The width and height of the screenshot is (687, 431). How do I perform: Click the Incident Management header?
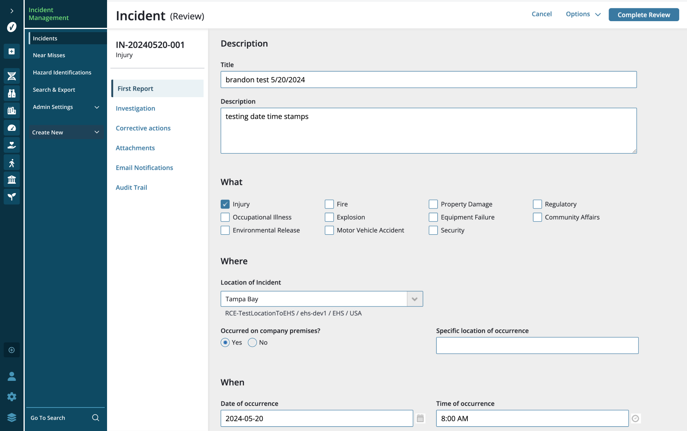pyautogui.click(x=49, y=14)
